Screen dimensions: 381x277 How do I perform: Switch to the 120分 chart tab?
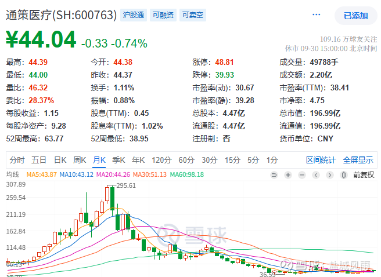(161, 160)
